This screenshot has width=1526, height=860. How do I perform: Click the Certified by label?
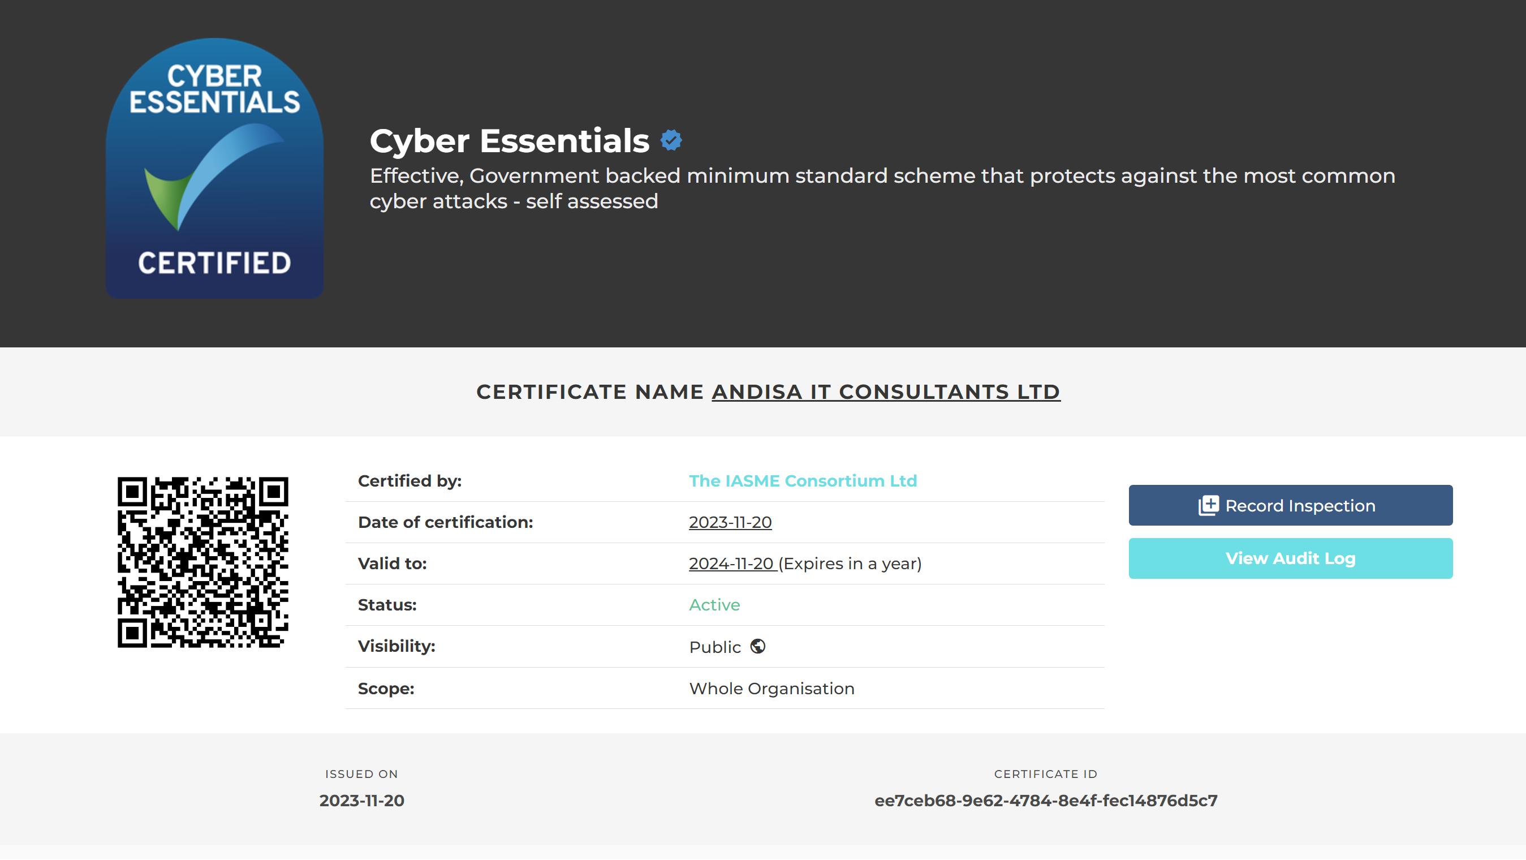tap(409, 481)
